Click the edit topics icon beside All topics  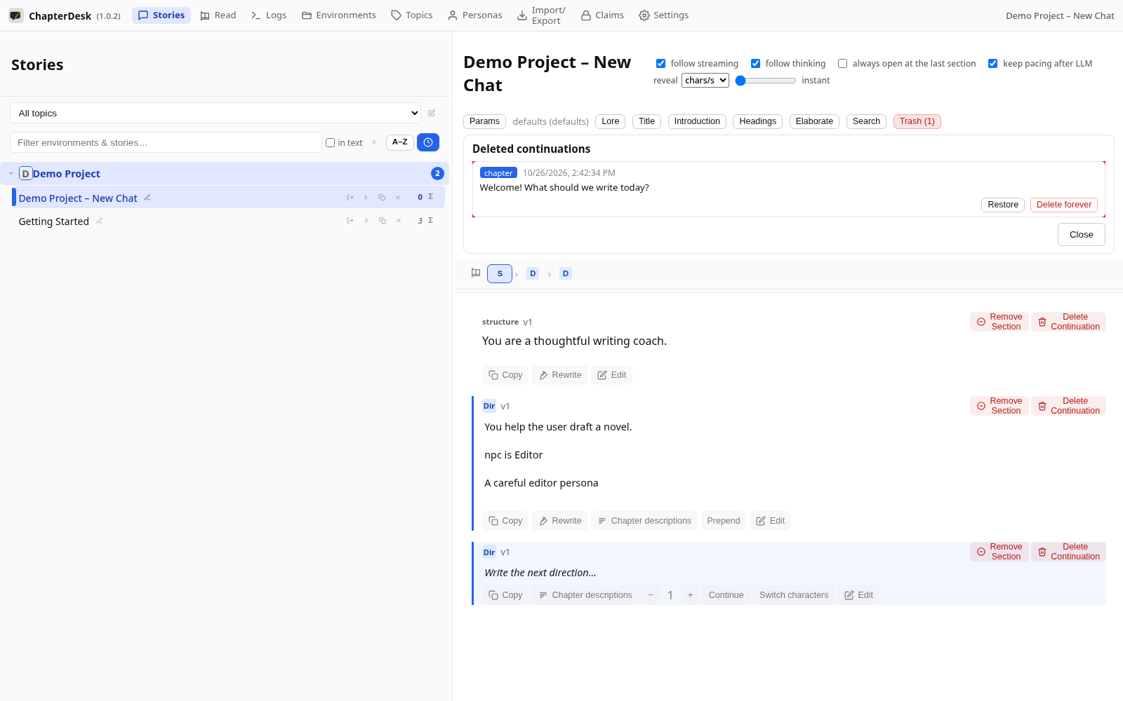click(x=432, y=113)
